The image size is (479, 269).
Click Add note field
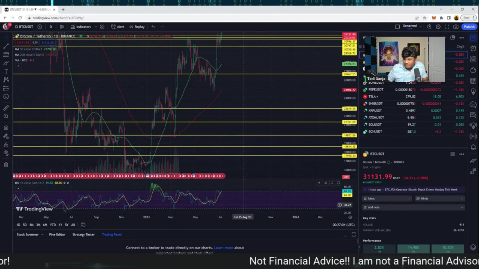(414, 207)
